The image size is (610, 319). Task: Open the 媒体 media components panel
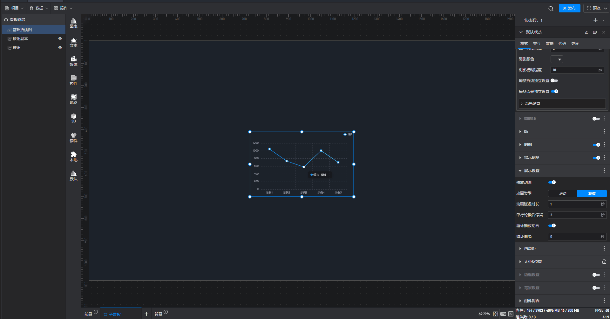[x=73, y=61]
